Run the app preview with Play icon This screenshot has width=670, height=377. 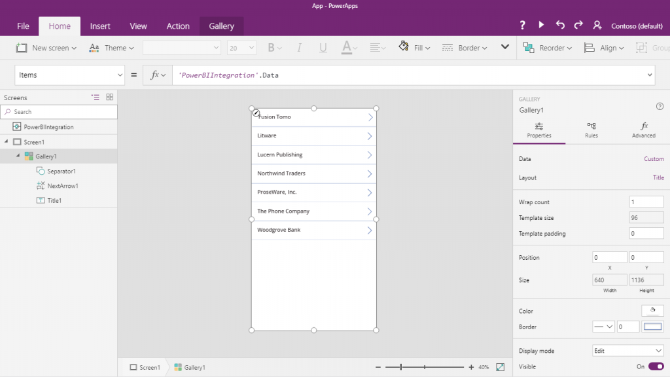tap(541, 24)
